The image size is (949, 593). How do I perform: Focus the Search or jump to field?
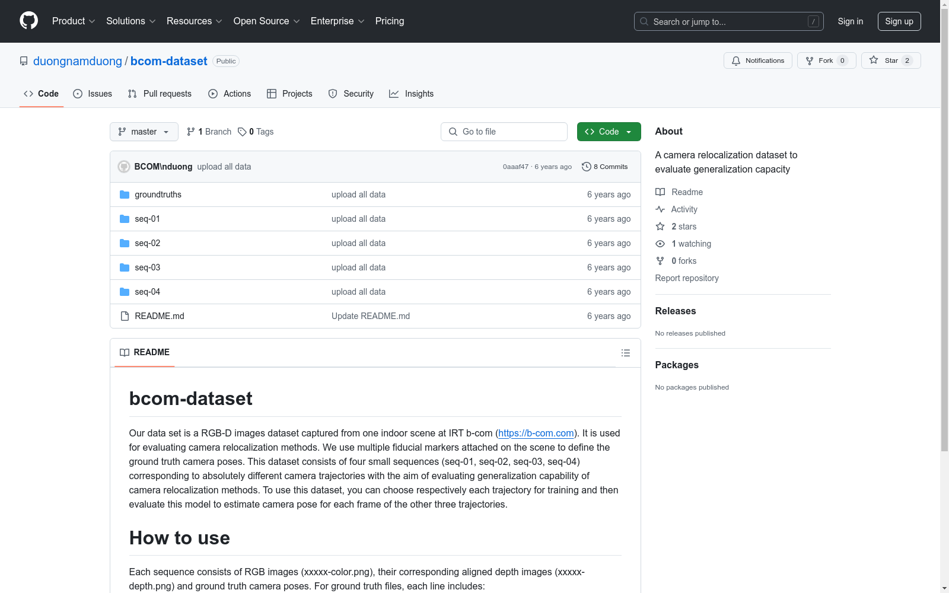[x=728, y=21]
